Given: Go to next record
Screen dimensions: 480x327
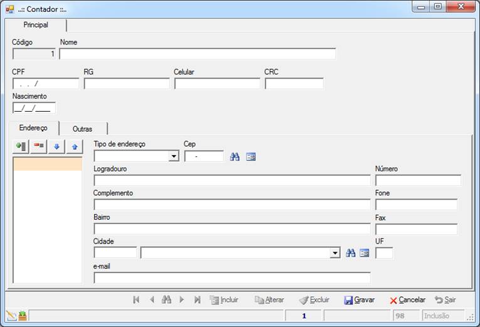Looking at the screenshot, I should [x=181, y=300].
